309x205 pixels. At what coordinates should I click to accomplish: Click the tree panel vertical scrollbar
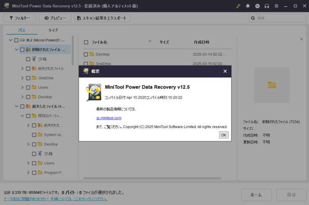click(x=73, y=51)
